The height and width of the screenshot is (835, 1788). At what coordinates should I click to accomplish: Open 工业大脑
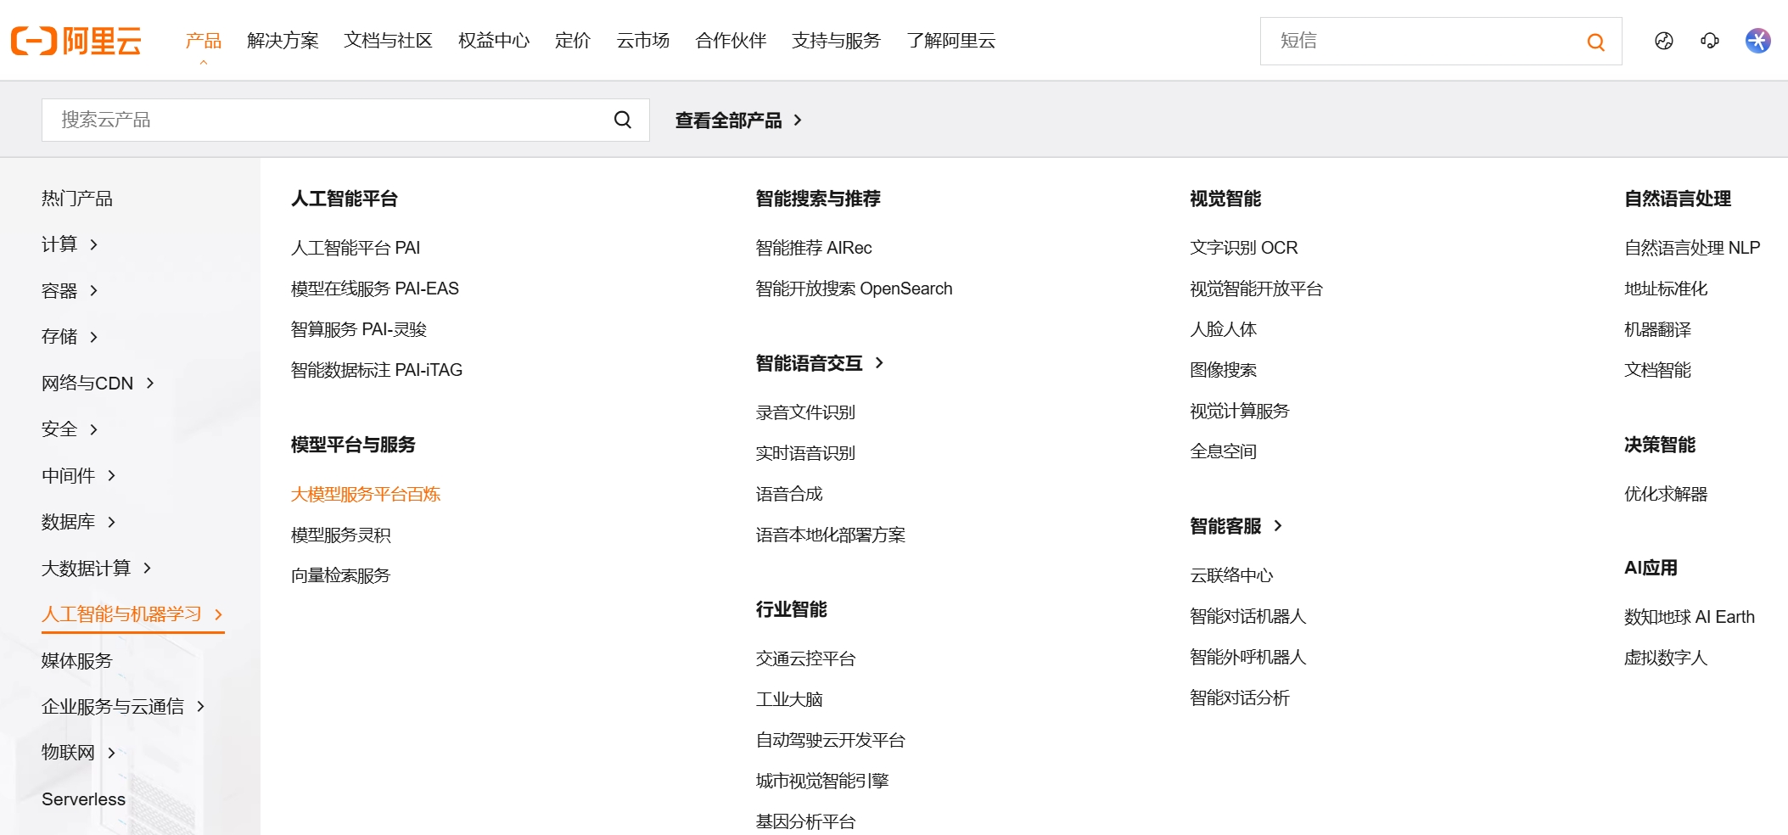(x=789, y=699)
